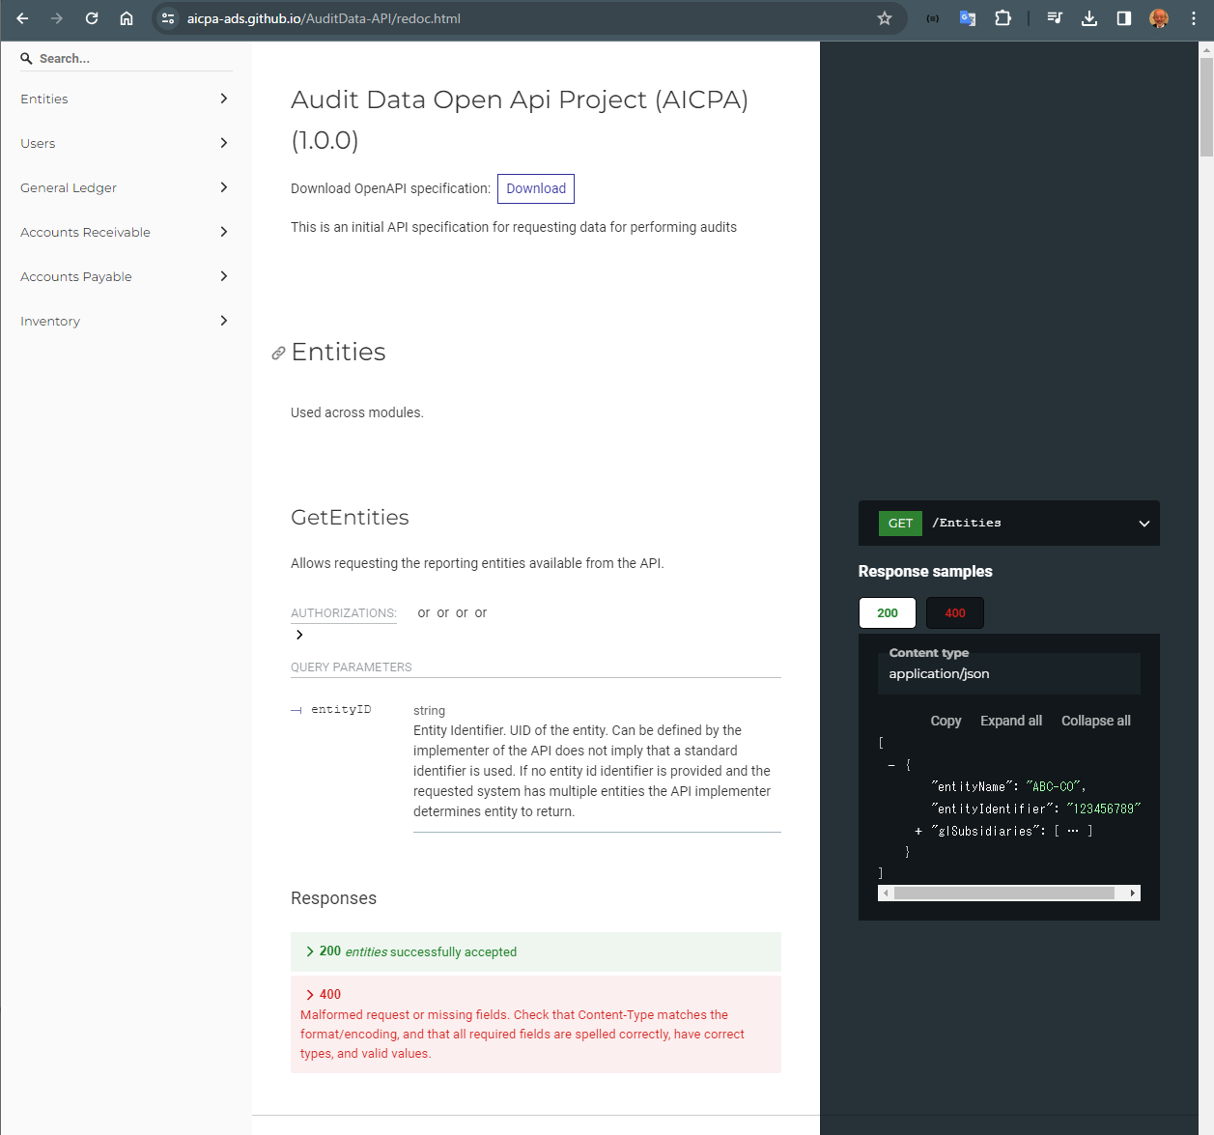Go back to the previous page
The width and height of the screenshot is (1214, 1135).
coord(22,18)
